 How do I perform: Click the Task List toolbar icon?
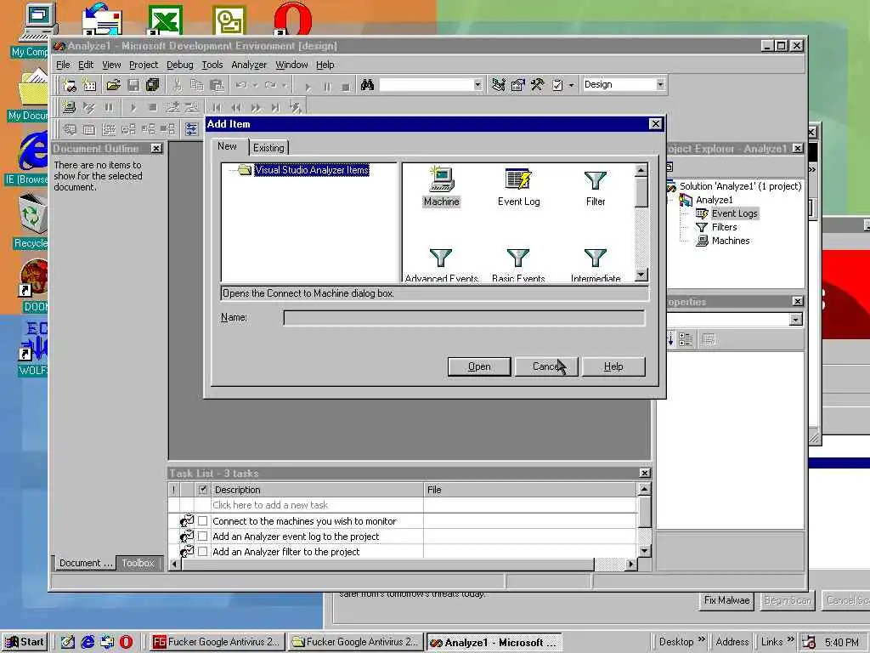coord(557,85)
